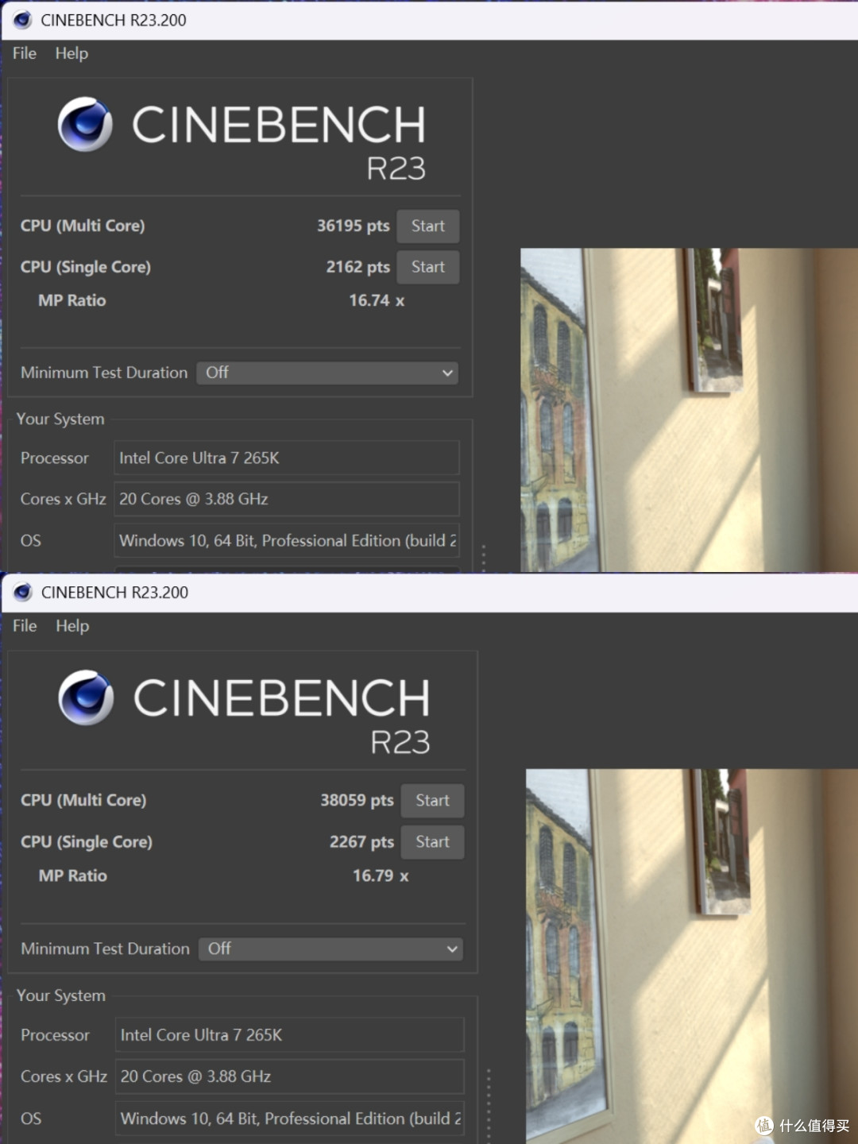Click Cores x GHz field in upper window

[x=287, y=499]
